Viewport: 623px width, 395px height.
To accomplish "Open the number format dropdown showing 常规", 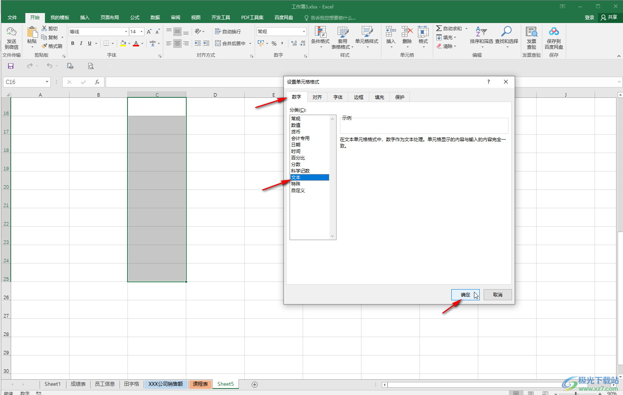I will coord(304,31).
